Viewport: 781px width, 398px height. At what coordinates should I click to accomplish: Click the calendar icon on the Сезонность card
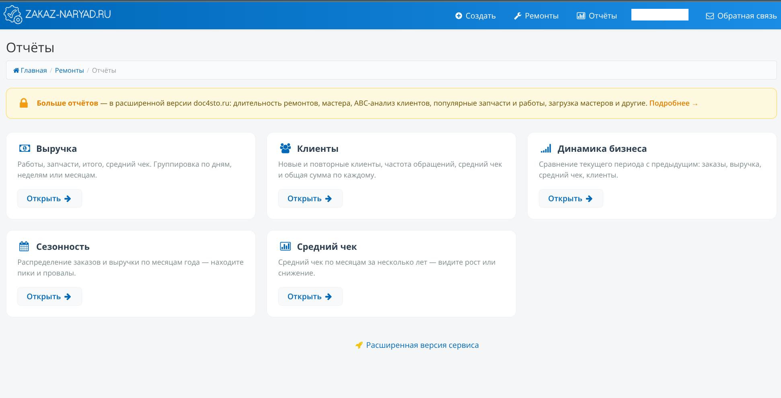pos(25,246)
